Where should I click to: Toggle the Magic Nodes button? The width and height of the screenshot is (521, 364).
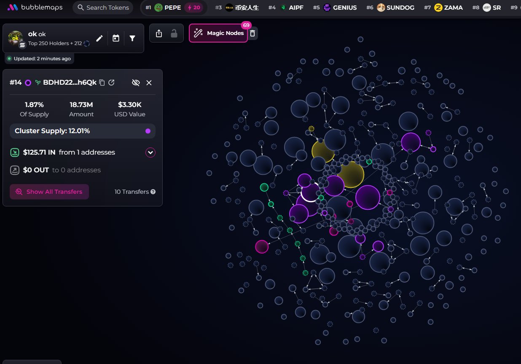(218, 33)
